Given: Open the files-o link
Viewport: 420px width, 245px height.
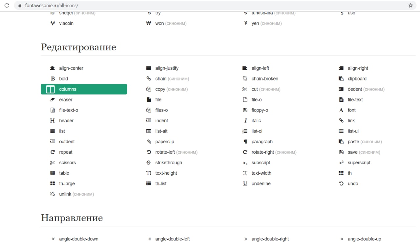Looking at the screenshot, I should click(x=161, y=110).
